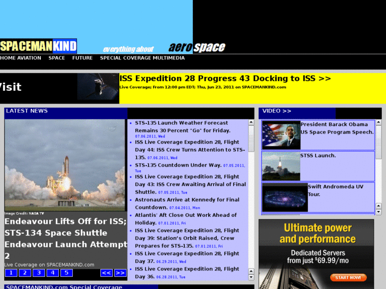The width and height of the screenshot is (386, 289).
Task: Click the previous slide << button
Action: pos(106,273)
